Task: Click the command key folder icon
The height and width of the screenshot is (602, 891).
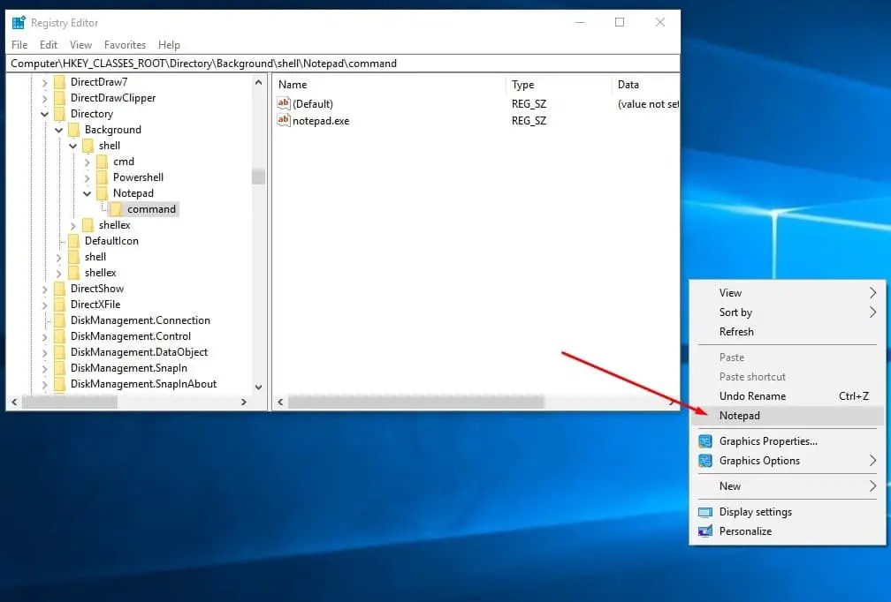Action: coord(117,209)
